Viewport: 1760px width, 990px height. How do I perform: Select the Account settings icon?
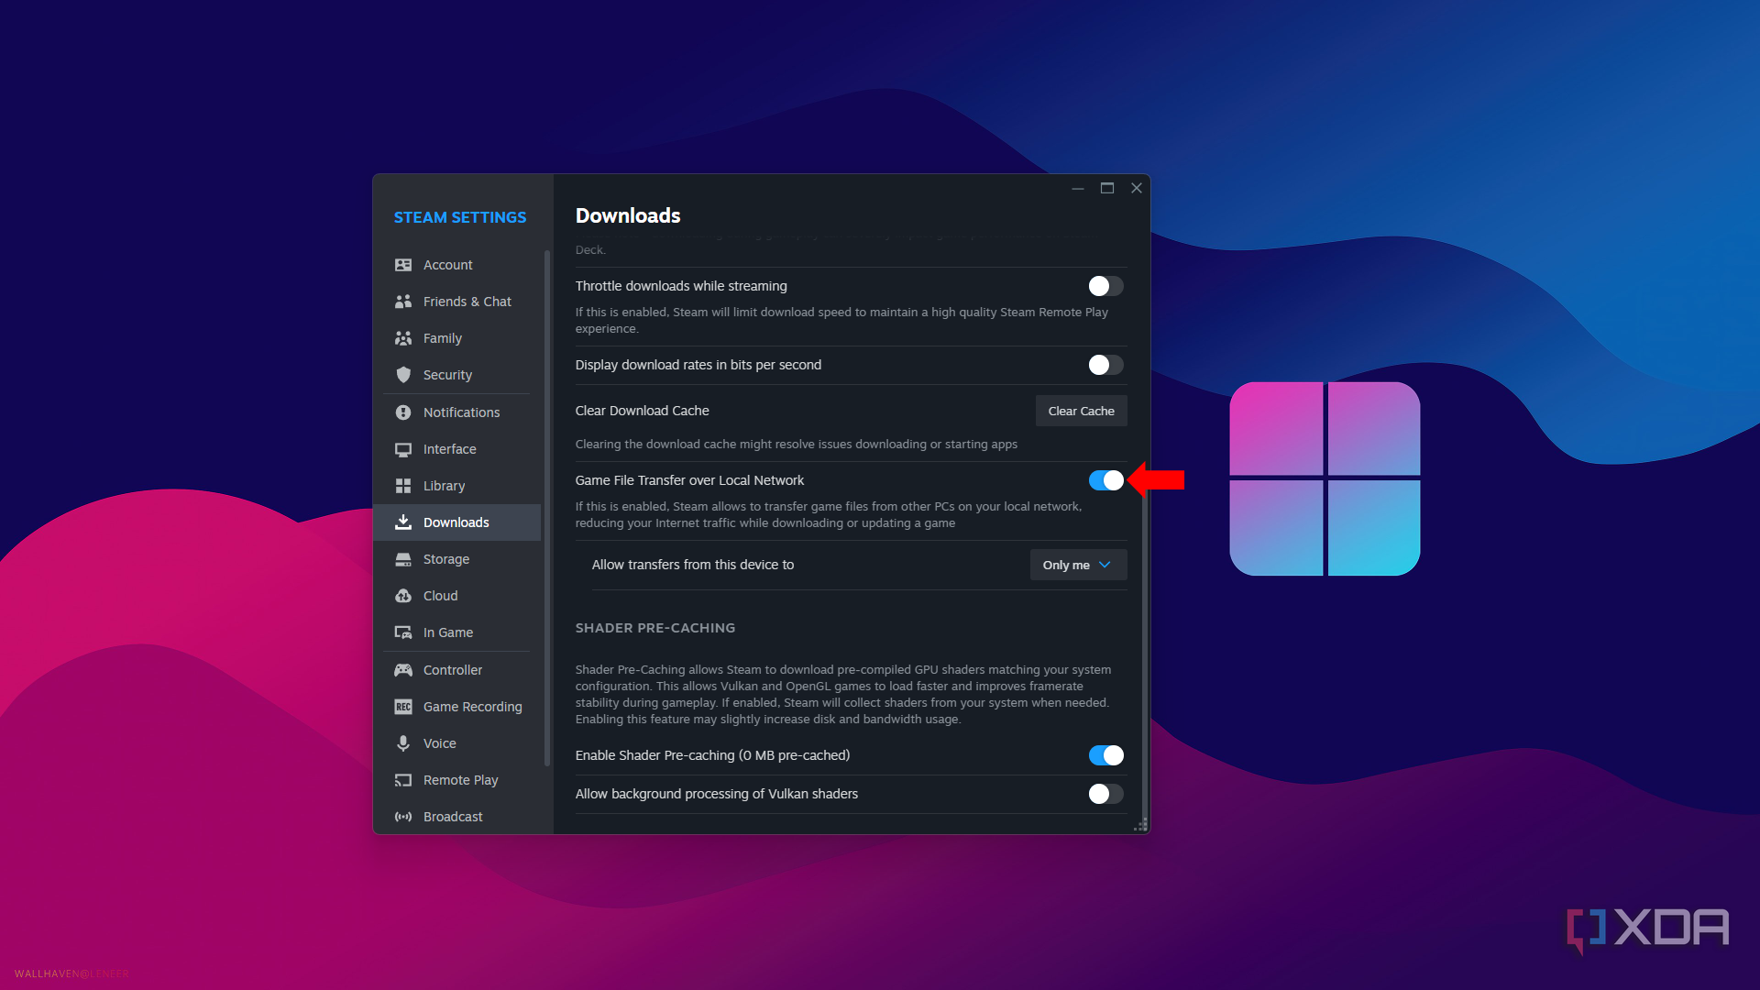404,264
